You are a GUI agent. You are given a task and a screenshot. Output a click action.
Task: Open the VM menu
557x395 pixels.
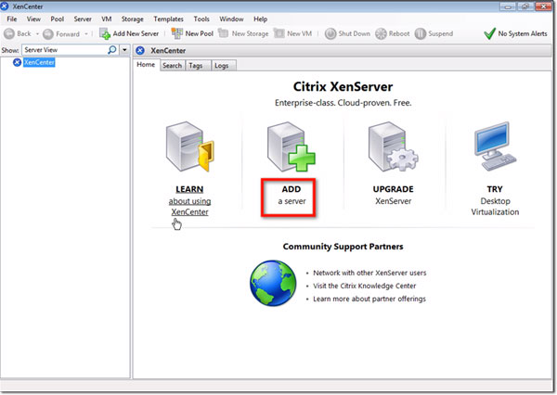point(106,19)
